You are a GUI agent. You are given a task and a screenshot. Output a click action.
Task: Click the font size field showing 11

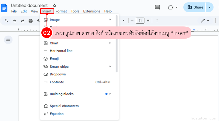pos(140,21)
